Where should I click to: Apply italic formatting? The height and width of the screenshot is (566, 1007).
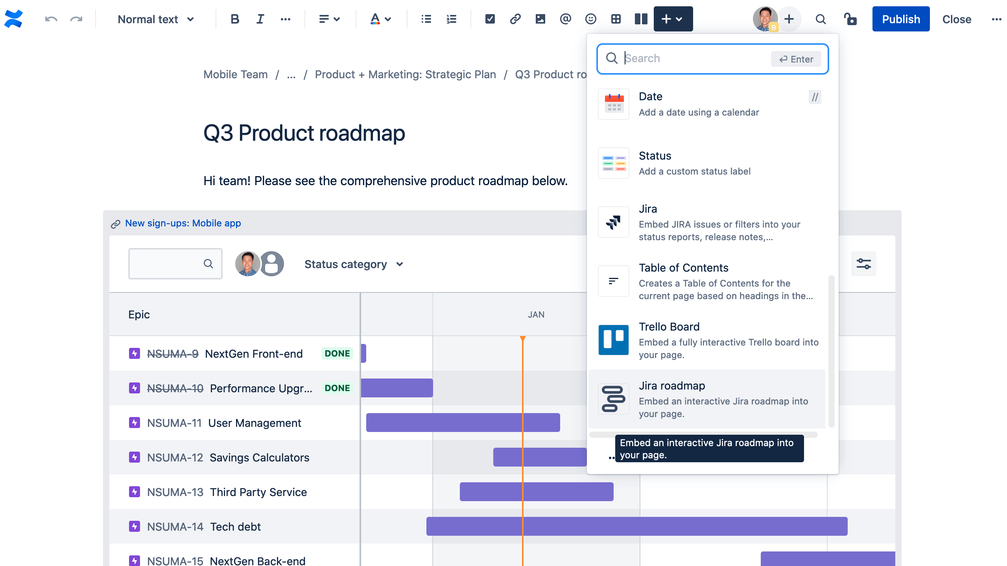260,19
